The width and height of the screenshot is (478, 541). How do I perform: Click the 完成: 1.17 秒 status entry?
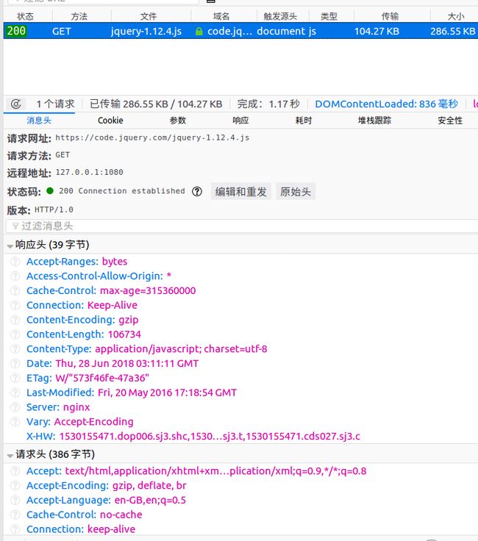point(268,104)
